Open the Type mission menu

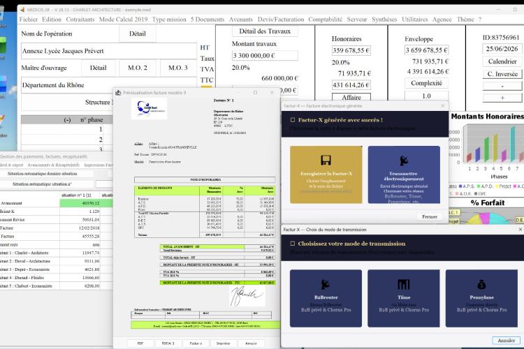(169, 20)
